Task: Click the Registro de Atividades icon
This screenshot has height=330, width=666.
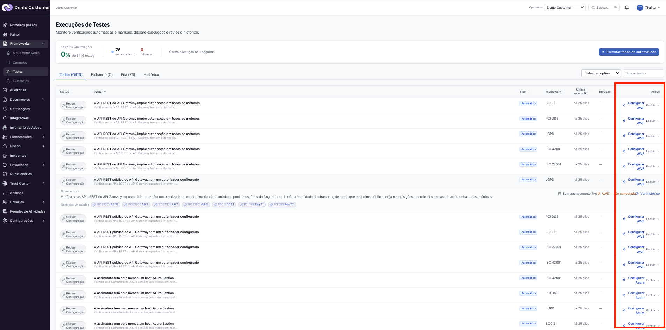Action: (5, 211)
